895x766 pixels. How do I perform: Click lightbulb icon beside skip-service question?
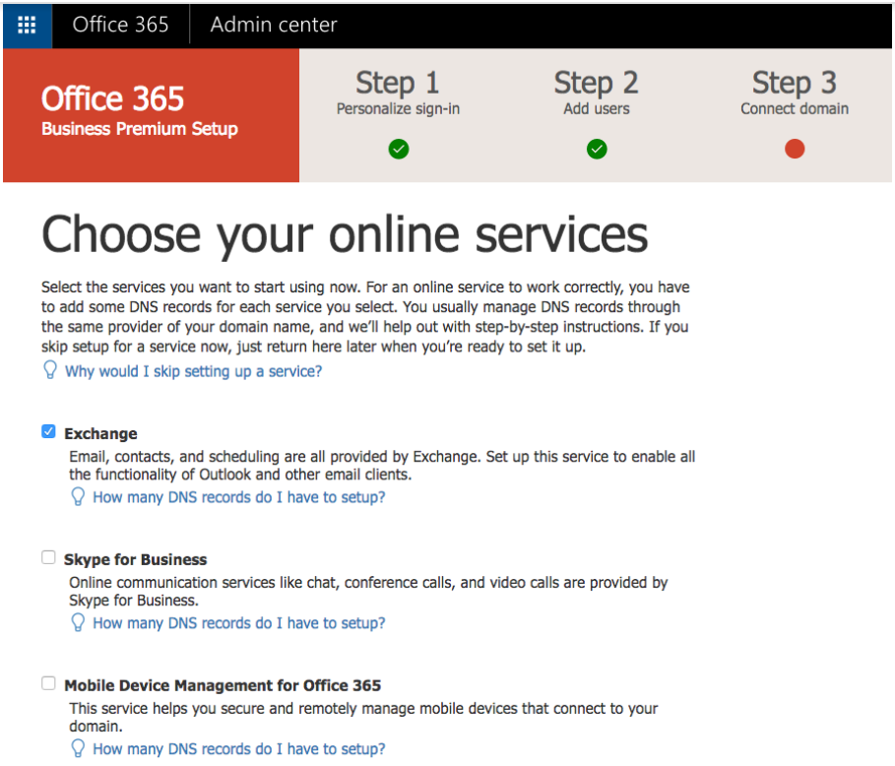point(50,370)
